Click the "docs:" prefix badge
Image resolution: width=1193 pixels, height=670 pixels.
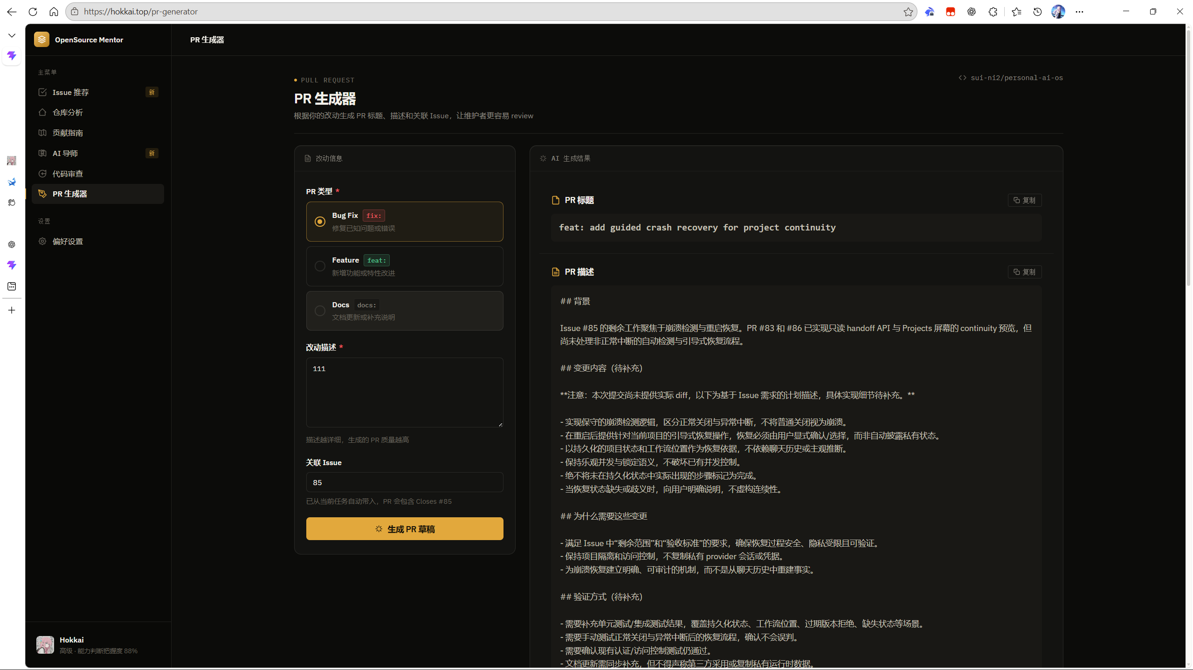[x=366, y=305]
